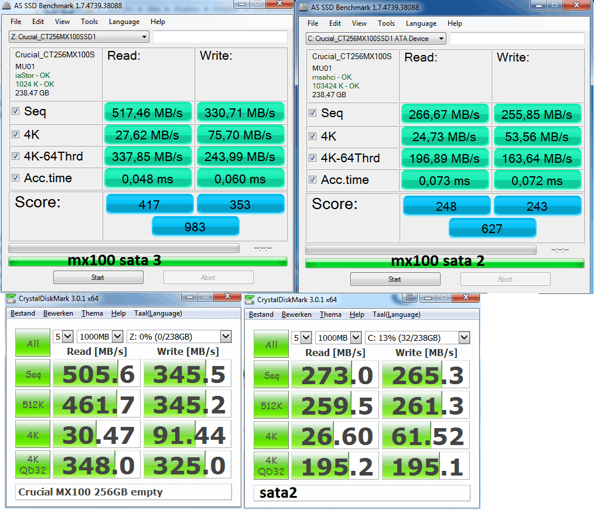Uncheck Seq test in right AS SSD window
The height and width of the screenshot is (513, 594).
pyautogui.click(x=313, y=113)
